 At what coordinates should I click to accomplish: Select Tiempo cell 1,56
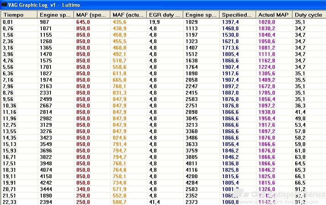[x=8, y=35]
